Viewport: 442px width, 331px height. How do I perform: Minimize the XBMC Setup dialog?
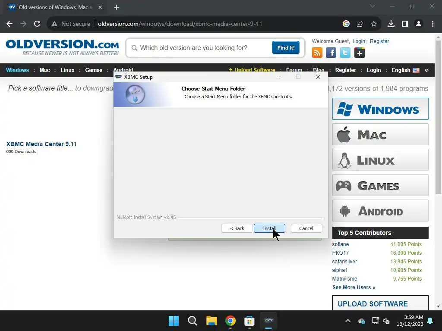coord(279,77)
